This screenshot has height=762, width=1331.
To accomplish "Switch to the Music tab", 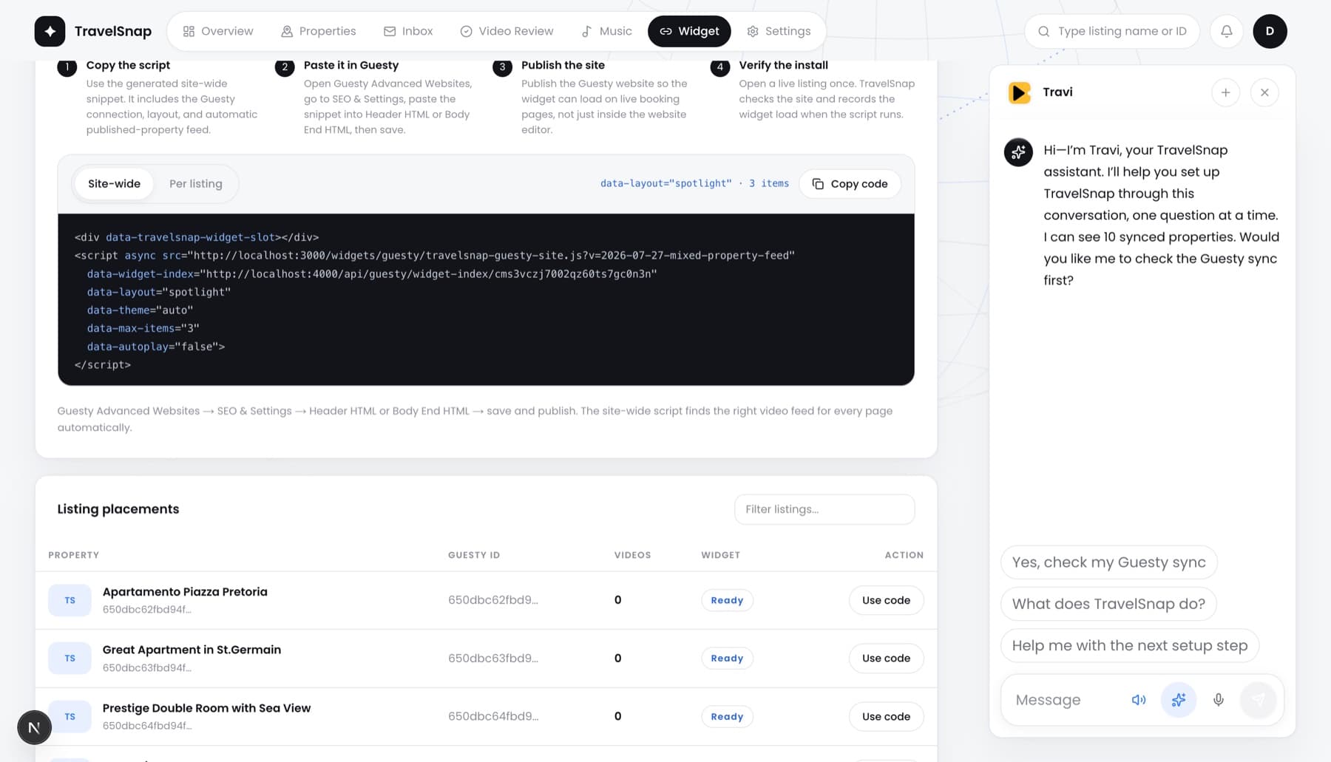I will 606,31.
